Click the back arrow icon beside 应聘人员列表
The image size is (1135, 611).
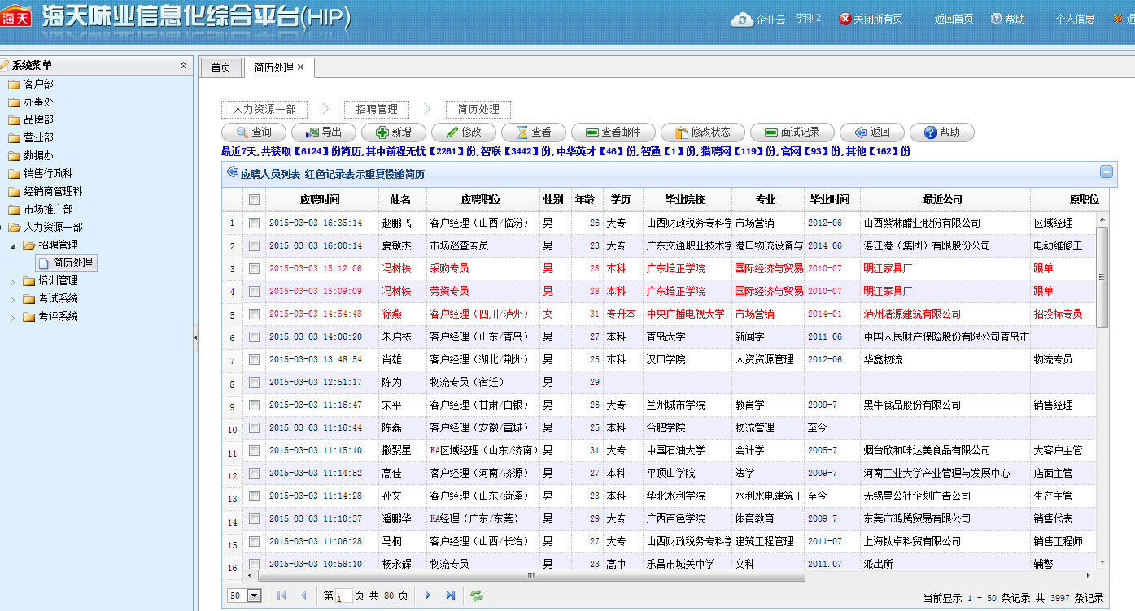coord(232,172)
